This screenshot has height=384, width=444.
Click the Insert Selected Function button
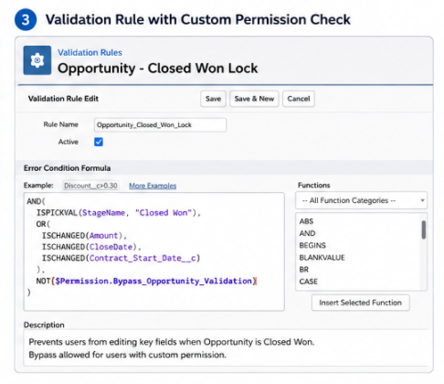pyautogui.click(x=361, y=303)
